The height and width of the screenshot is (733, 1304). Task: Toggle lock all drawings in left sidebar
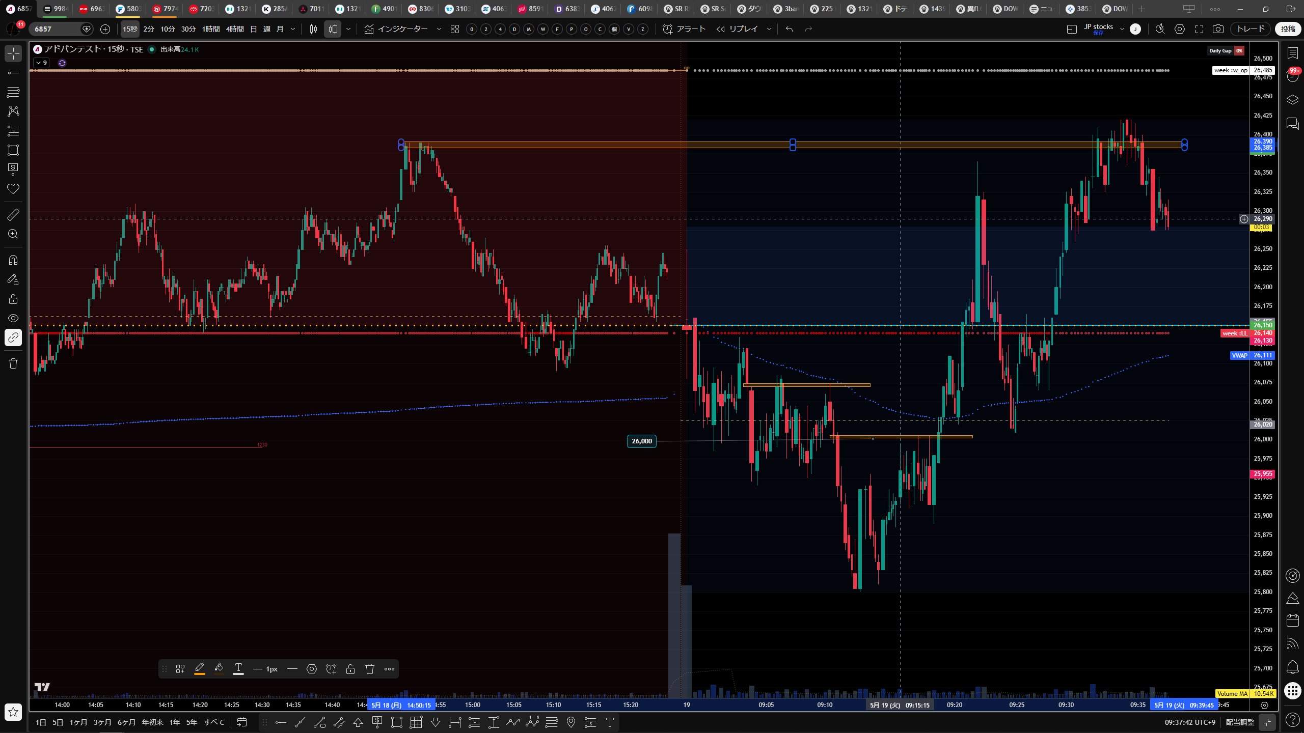[13, 299]
